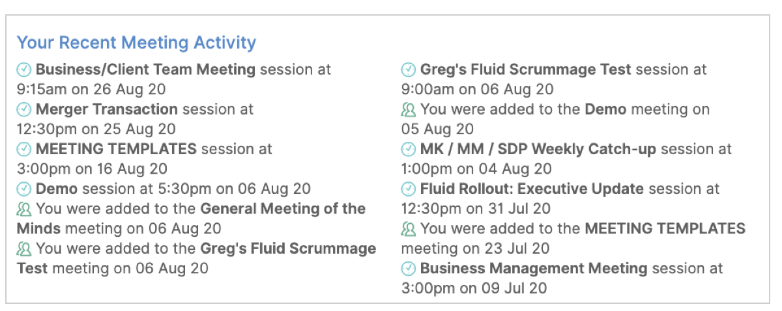Viewport: 782px width, 311px height.
Task: Click the people icon beside General Meeting of the Minds
Action: coord(24,209)
